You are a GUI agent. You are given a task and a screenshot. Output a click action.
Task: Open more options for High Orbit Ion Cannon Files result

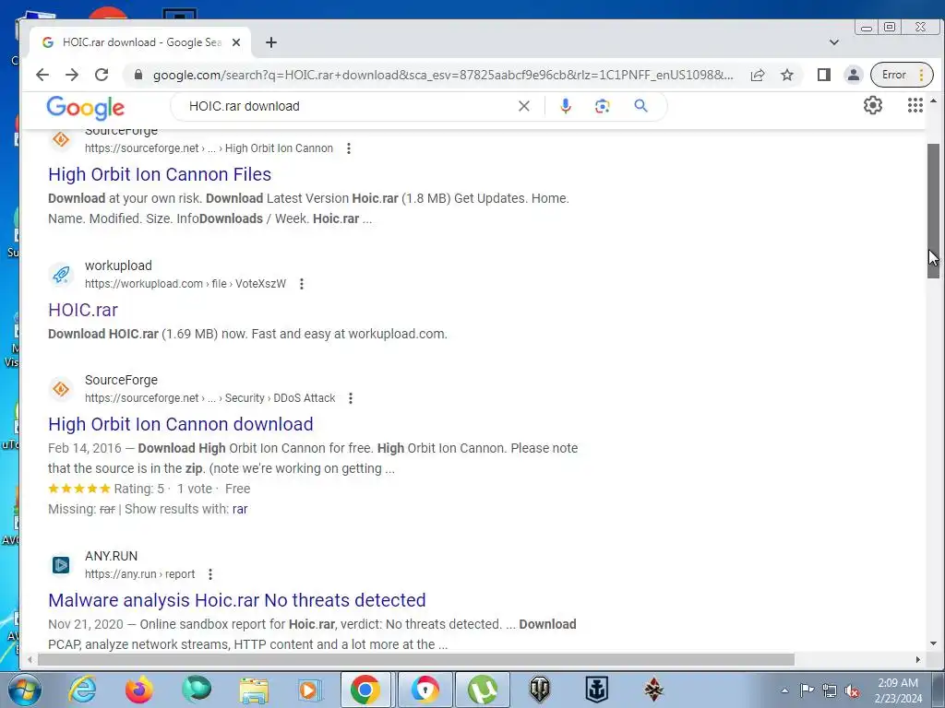tap(348, 148)
